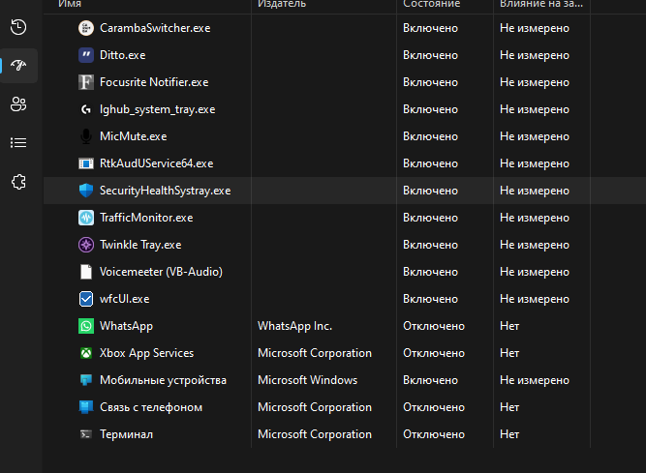
Task: Click the Терминал app icon
Action: [85, 434]
